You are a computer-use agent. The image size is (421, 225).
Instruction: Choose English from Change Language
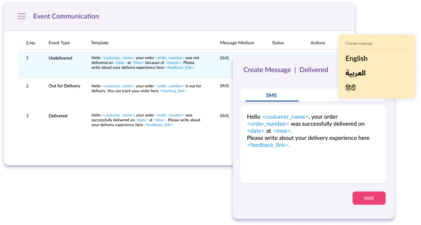pos(357,59)
